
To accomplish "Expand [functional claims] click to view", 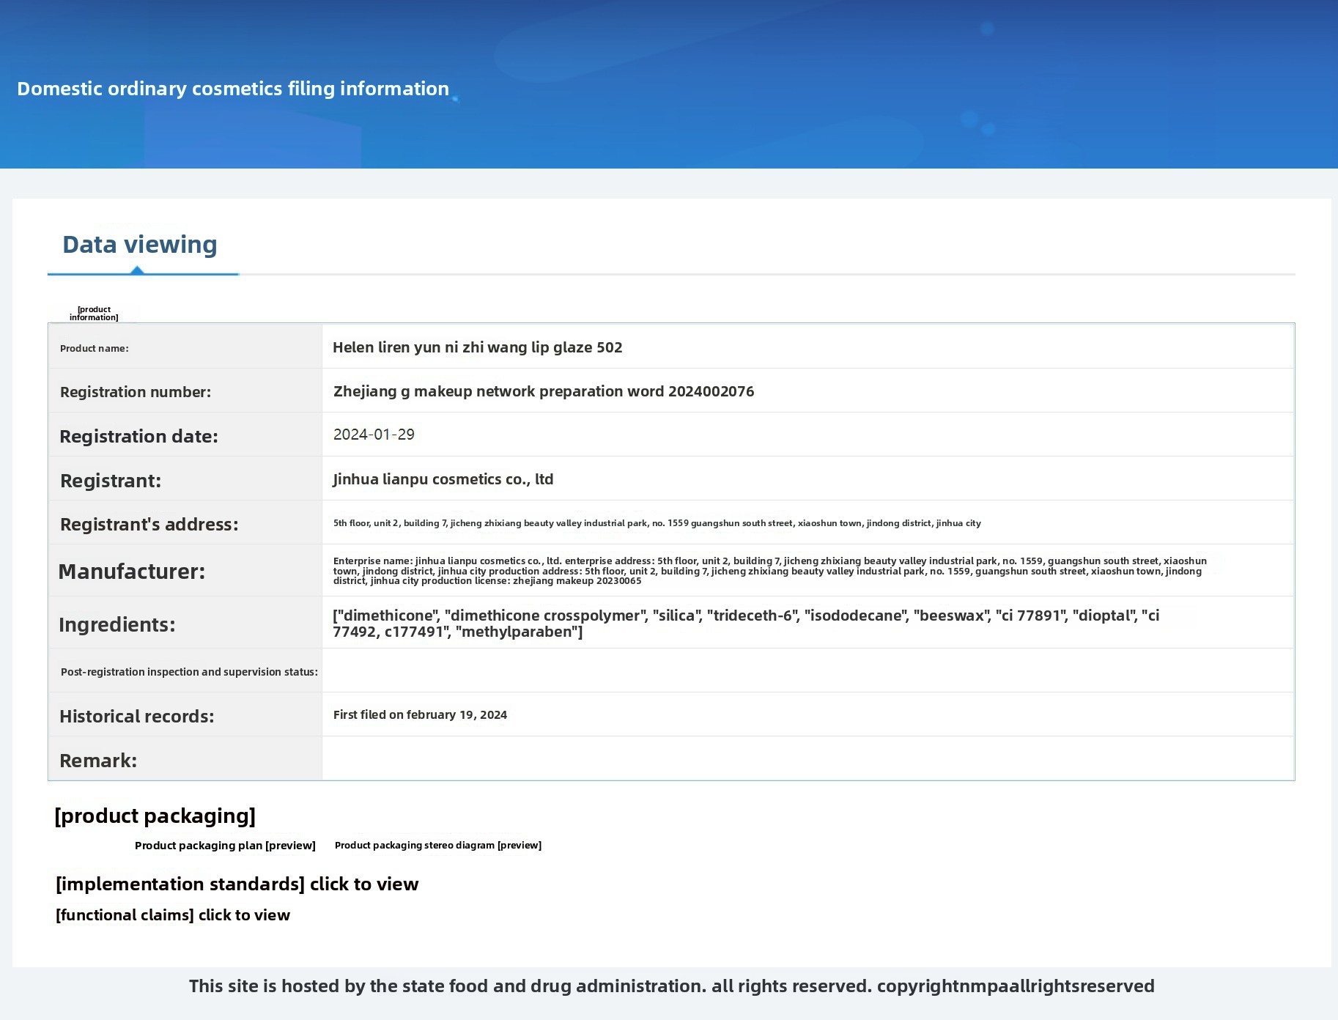I will pos(173,915).
